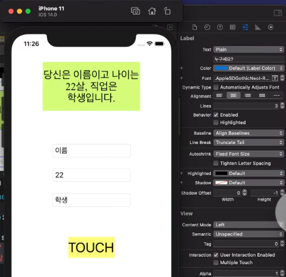Viewport: 286px width, 277px height.
Task: Open the Attributes inspector
Action: [245, 27]
